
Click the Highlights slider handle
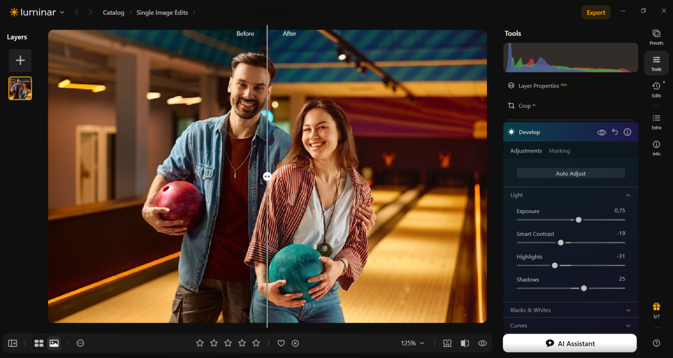[555, 265]
